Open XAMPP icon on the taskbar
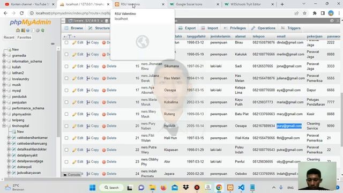This screenshot has height=193, width=343. [x=230, y=188]
